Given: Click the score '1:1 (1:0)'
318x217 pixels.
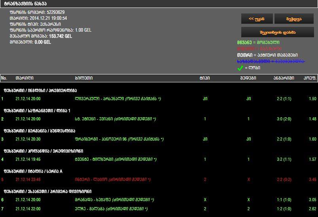Looking at the screenshot, I should tap(284, 200).
